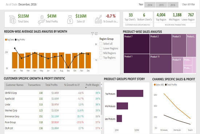200x134 pixels.
Task: Select the Apollo Ltd customer row
Action: (x=53, y=99)
